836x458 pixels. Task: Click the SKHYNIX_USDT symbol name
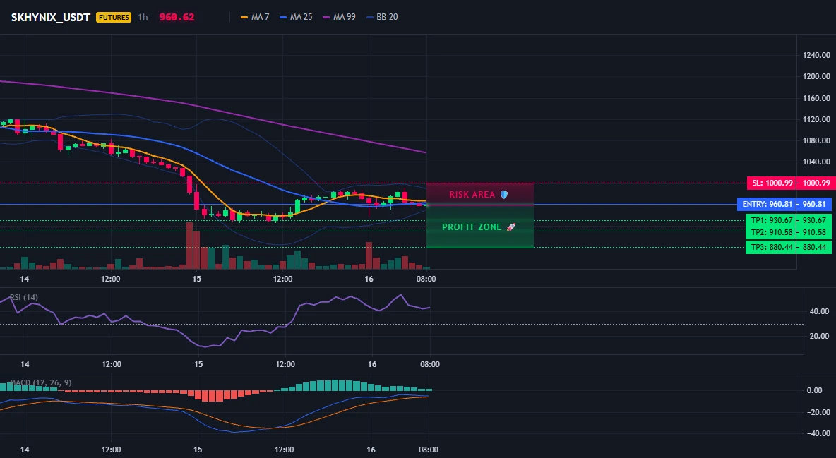[51, 17]
